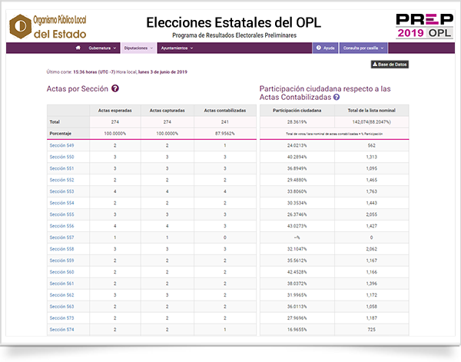Click the Ayuda button
This screenshot has height=362, width=461.
pyautogui.click(x=325, y=48)
